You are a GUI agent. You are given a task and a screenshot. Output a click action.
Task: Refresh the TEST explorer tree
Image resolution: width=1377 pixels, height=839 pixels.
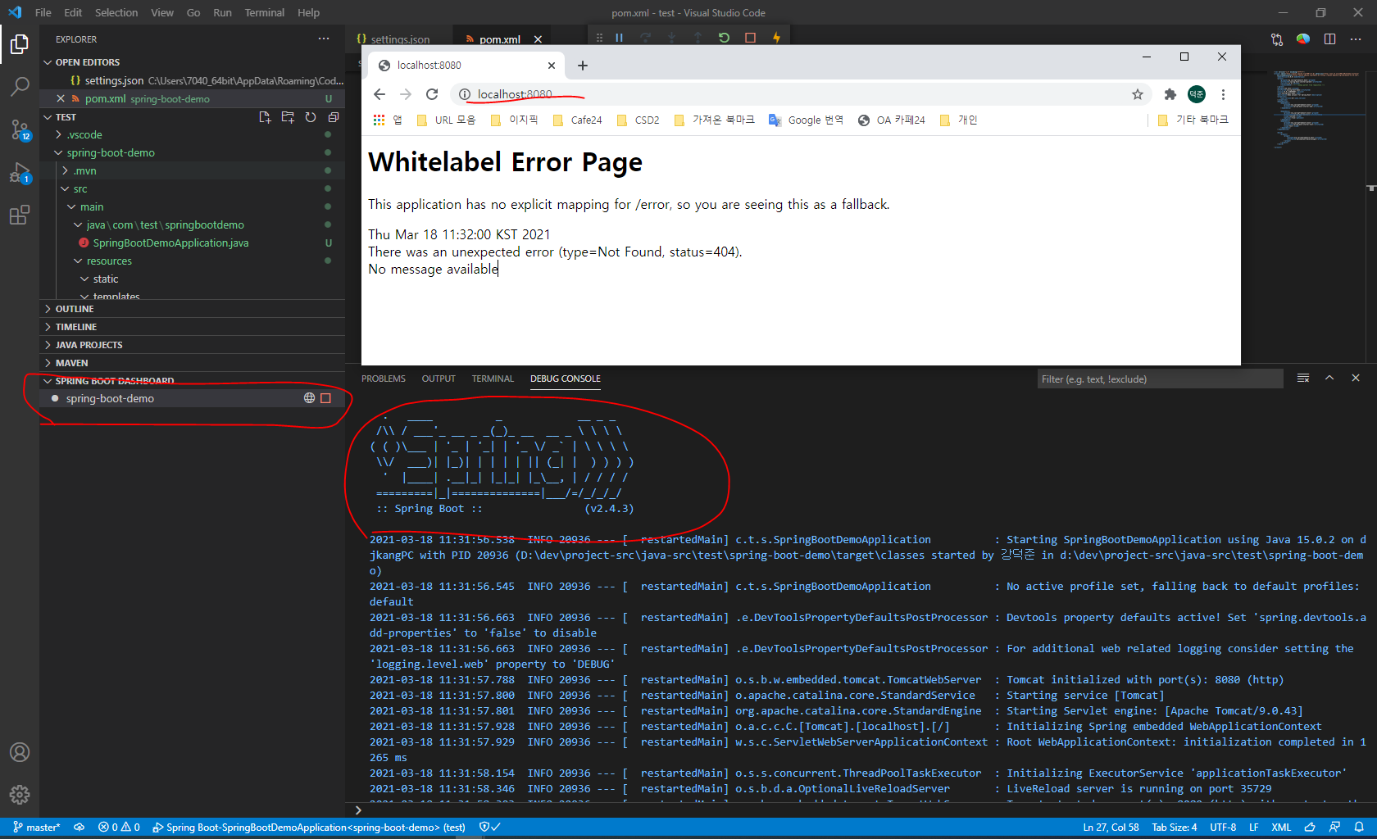point(311,117)
